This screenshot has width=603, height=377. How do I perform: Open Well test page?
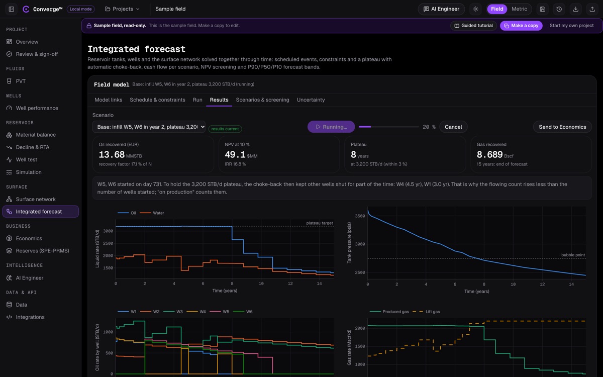pyautogui.click(x=40, y=159)
